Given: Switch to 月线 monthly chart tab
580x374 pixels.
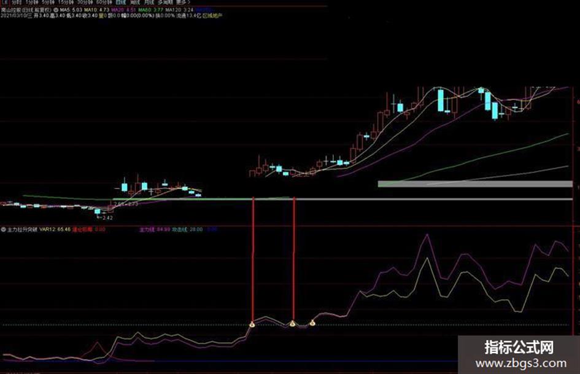Looking at the screenshot, I should pyautogui.click(x=149, y=2).
